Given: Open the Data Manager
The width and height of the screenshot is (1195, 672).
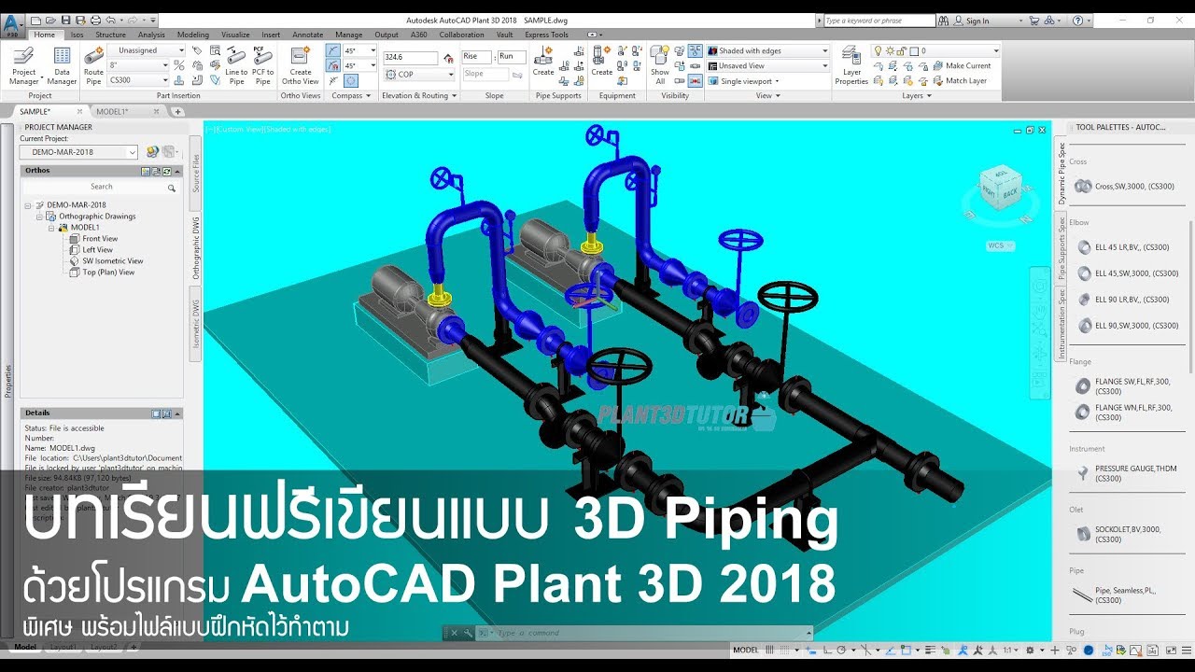Looking at the screenshot, I should [x=62, y=66].
